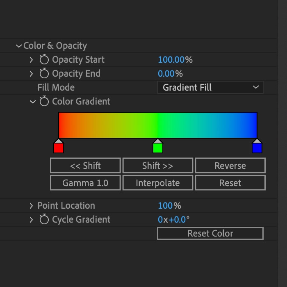Image resolution: width=287 pixels, height=287 pixels.
Task: Enable keyframing with the Color Gradient stopwatch
Action: tap(44, 101)
